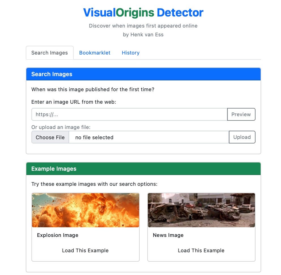Viewport: 281px width, 275px height.
Task: Click 'Try these example images' text
Action: coord(94,184)
